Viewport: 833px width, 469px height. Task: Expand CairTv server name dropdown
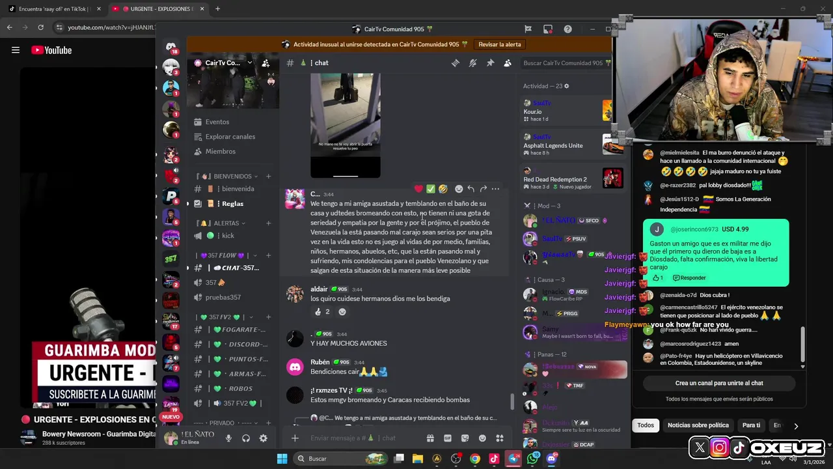249,63
